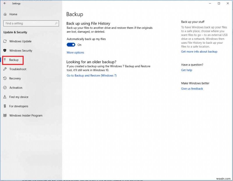Open Windows Security via its shield icon

5,51
